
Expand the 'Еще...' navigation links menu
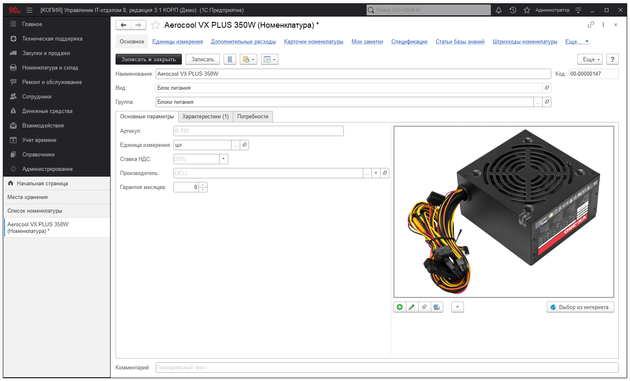[577, 42]
